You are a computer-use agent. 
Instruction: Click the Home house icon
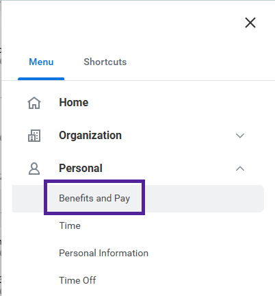(x=34, y=103)
